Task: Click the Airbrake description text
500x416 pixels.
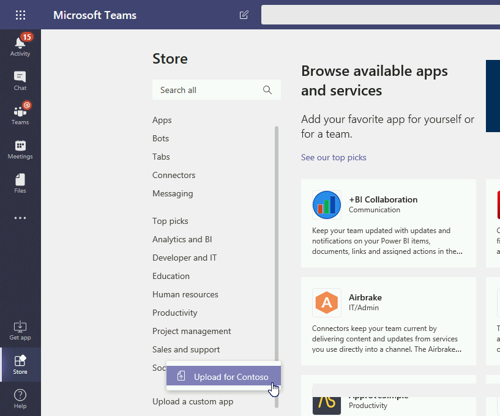Action: pyautogui.click(x=387, y=339)
